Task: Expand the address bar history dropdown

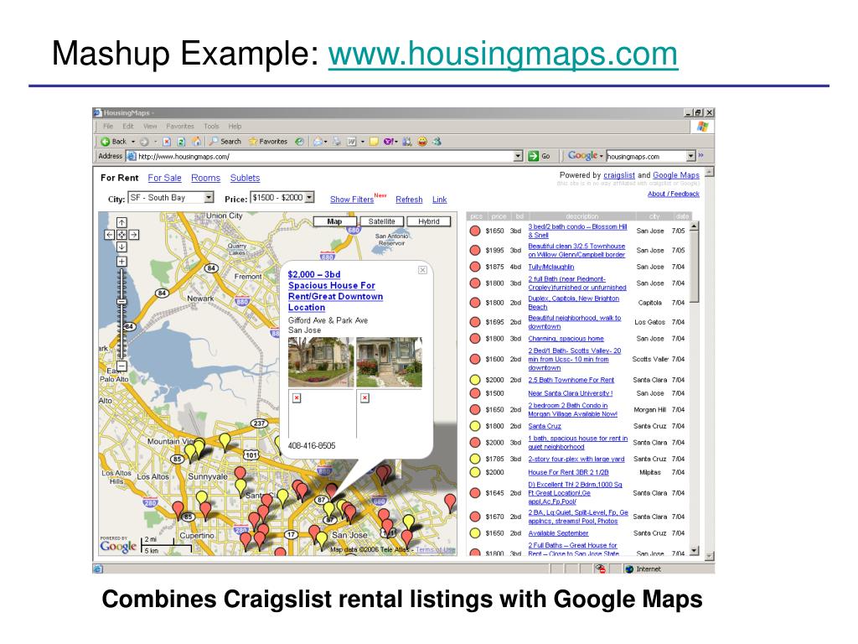Action: click(x=518, y=156)
